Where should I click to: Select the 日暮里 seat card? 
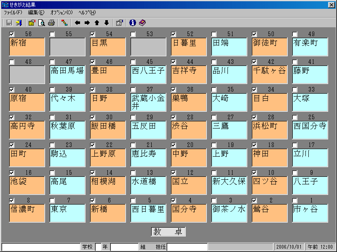click(189, 47)
